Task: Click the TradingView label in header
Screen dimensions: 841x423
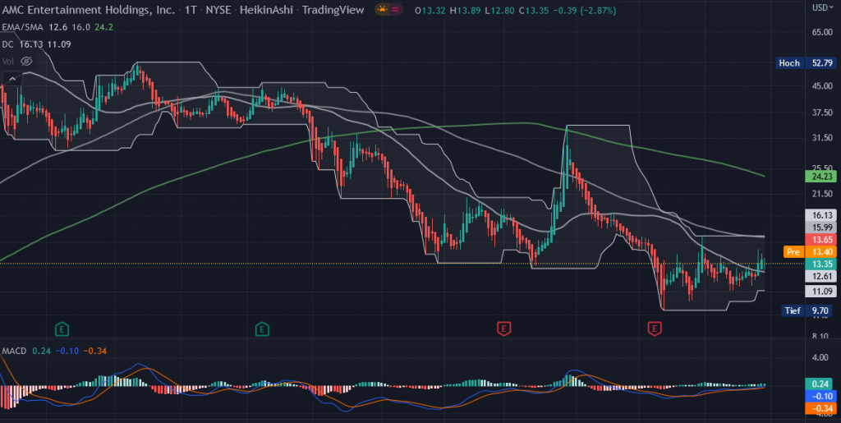Action: [333, 10]
